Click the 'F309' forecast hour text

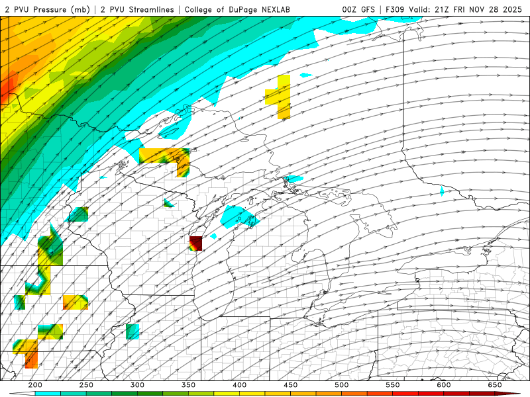click(395, 9)
